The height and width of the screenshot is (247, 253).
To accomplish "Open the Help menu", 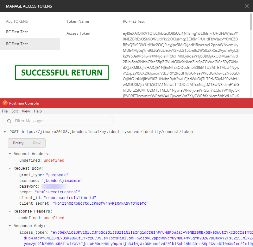I will [38, 111].
